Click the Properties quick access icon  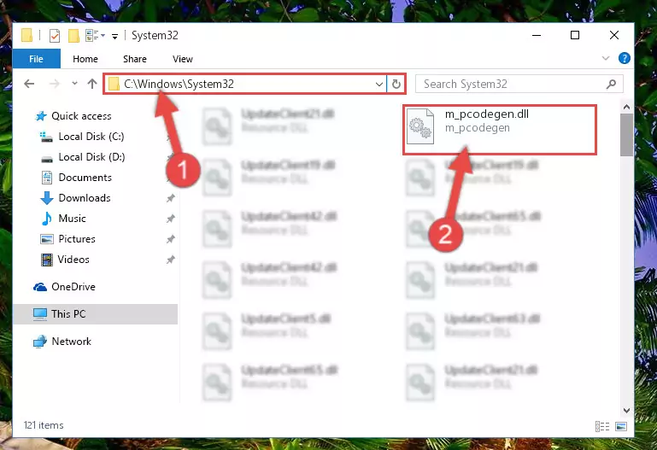[55, 36]
